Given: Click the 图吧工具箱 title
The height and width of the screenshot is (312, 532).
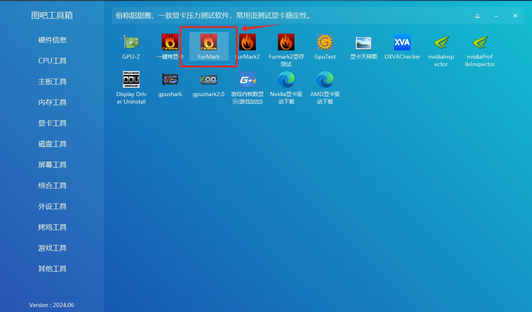Looking at the screenshot, I should [52, 15].
